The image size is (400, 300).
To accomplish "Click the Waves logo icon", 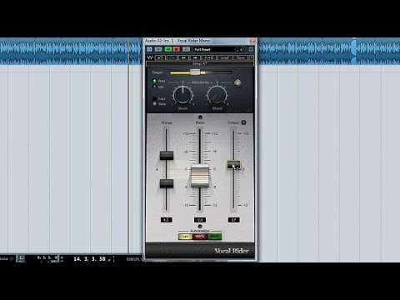I will pos(150,57).
